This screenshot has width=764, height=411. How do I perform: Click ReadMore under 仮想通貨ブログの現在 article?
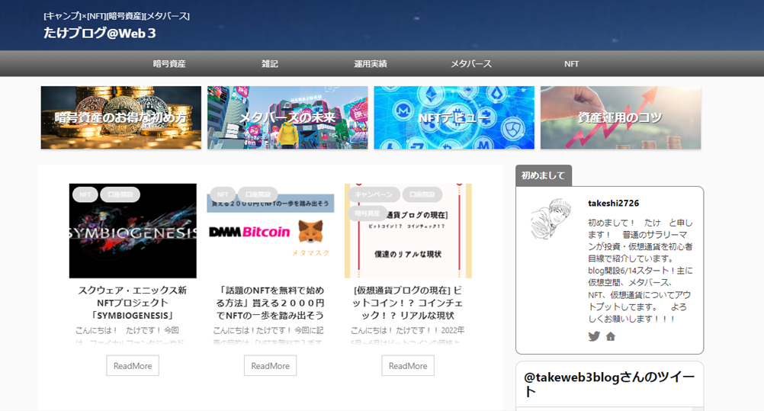(408, 366)
